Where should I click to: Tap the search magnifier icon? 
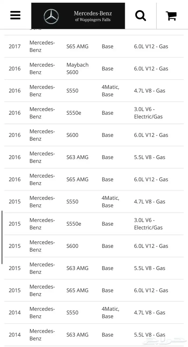[140, 15]
